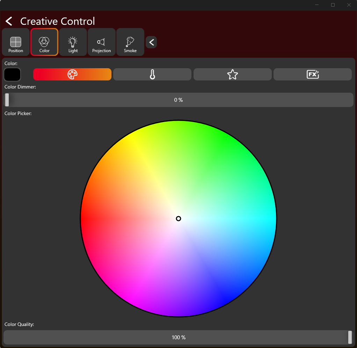Click the Color Quality slider handle
The height and width of the screenshot is (348, 357).
[350, 338]
